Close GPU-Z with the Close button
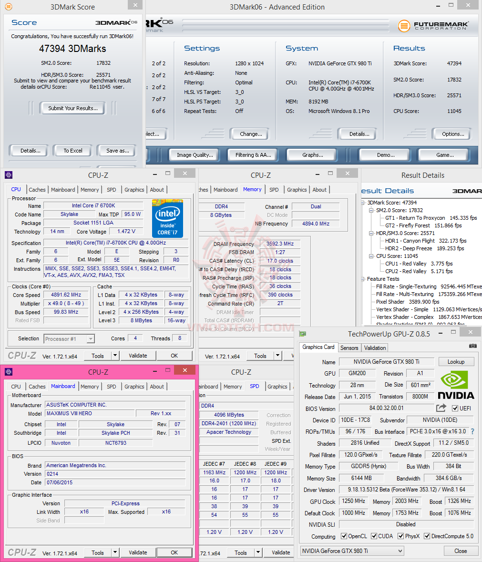 pos(461,551)
